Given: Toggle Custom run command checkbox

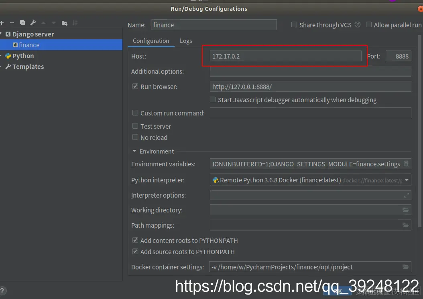Looking at the screenshot, I should (x=135, y=113).
